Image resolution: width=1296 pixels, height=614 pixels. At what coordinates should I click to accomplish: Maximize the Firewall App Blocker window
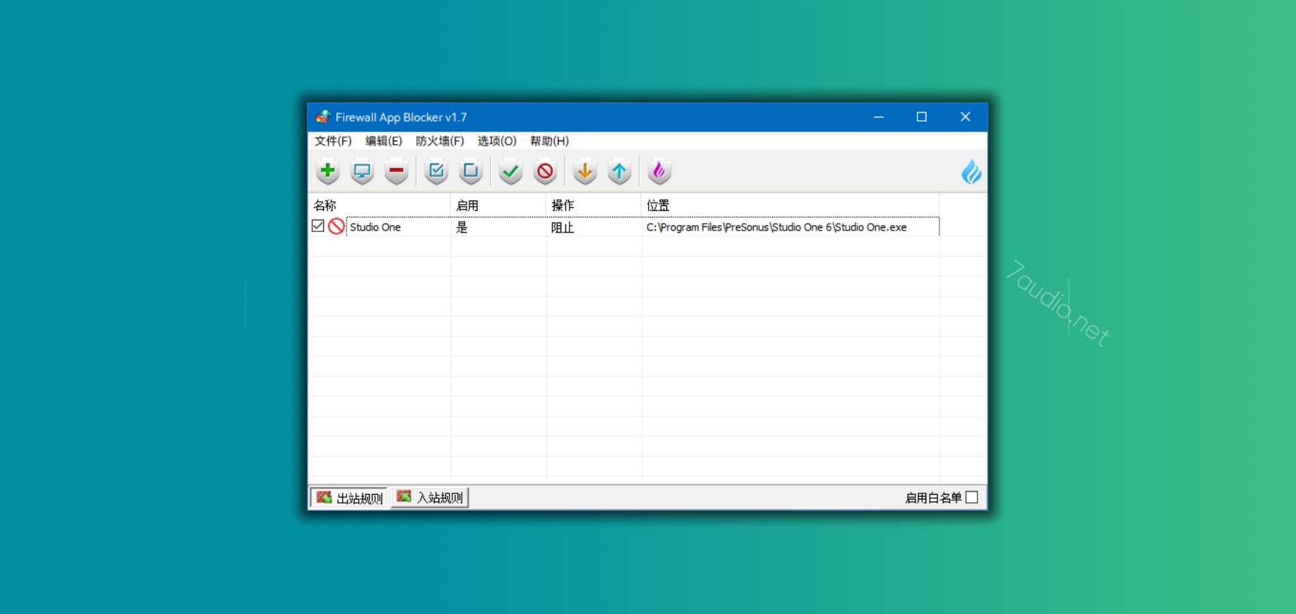922,117
